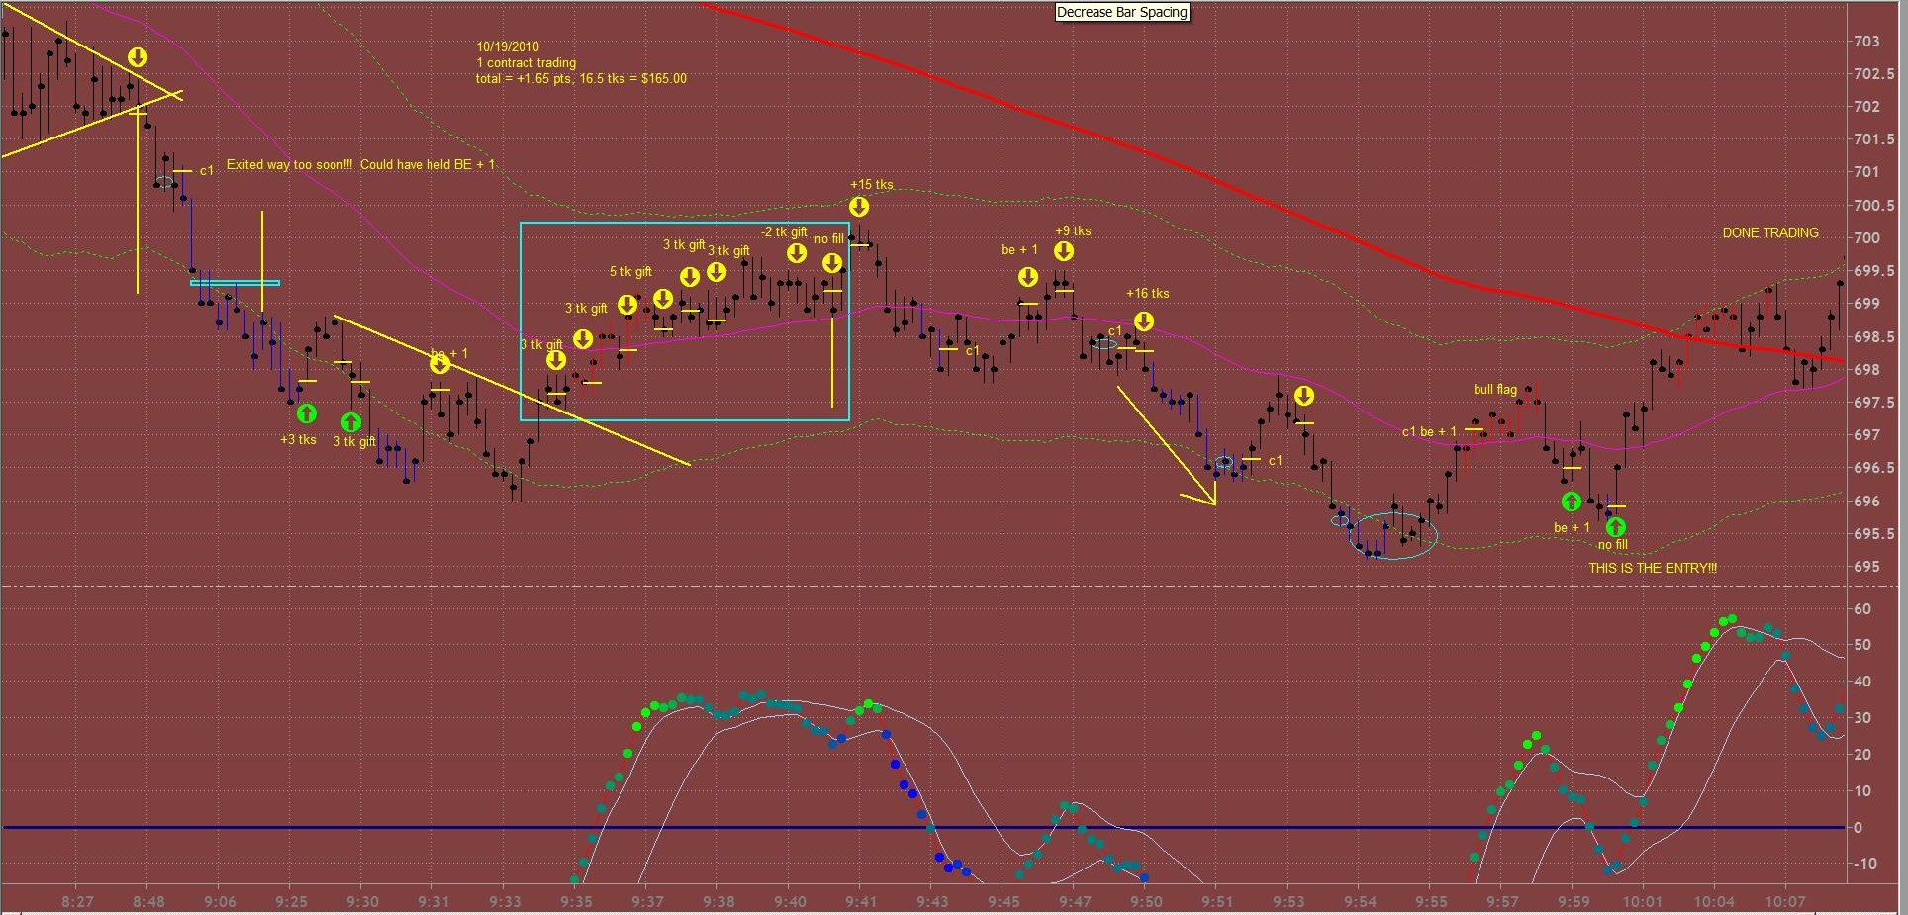Pick the down arrow marker below '-2 tk gift'
Image resolution: width=1908 pixels, height=915 pixels.
pyautogui.click(x=797, y=253)
